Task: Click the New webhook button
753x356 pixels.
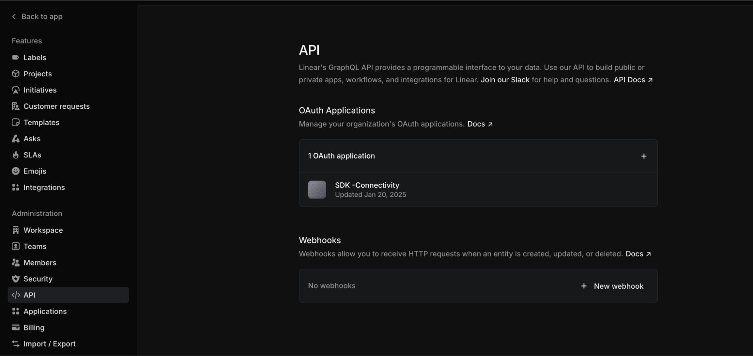Action: 611,286
